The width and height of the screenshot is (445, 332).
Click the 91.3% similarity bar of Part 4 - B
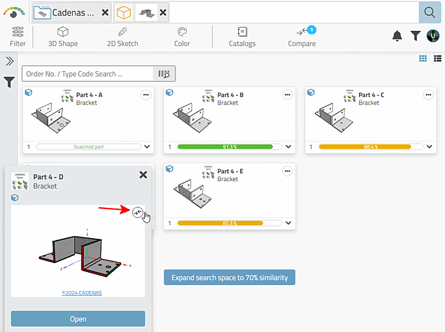[x=230, y=147]
